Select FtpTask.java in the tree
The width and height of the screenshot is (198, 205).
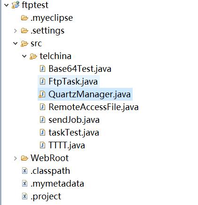pos(69,82)
